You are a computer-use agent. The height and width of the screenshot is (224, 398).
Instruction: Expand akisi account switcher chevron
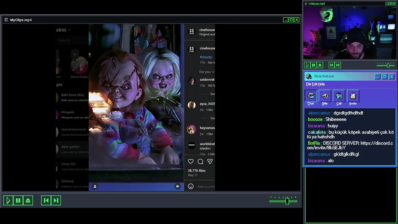click(x=69, y=30)
